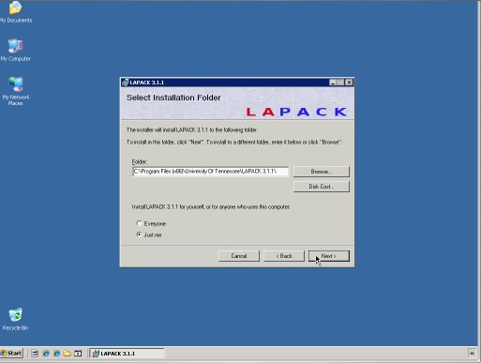
Task: Click the LAPACK installer title bar icon
Action: [125, 83]
